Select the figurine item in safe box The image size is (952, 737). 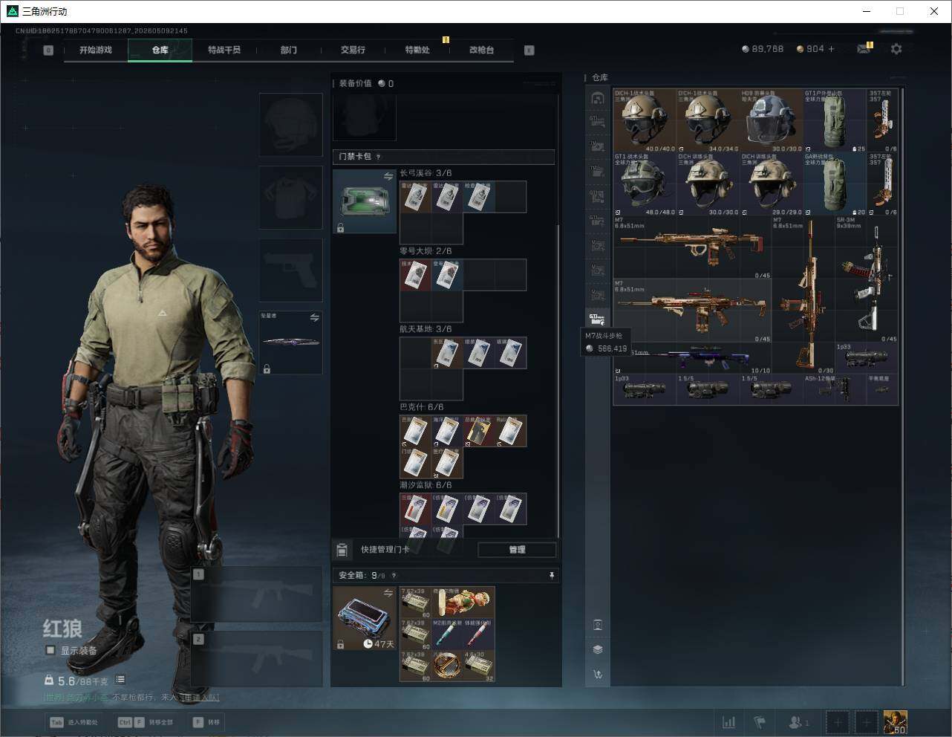click(463, 603)
